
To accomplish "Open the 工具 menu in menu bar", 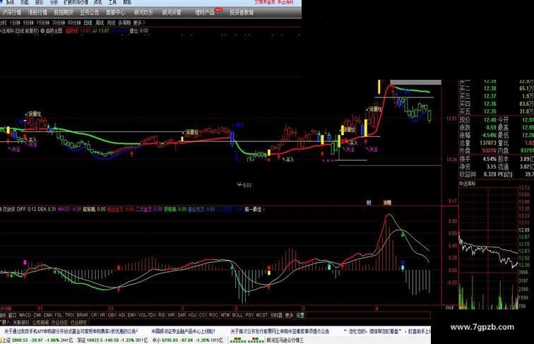I will click(x=112, y=2).
